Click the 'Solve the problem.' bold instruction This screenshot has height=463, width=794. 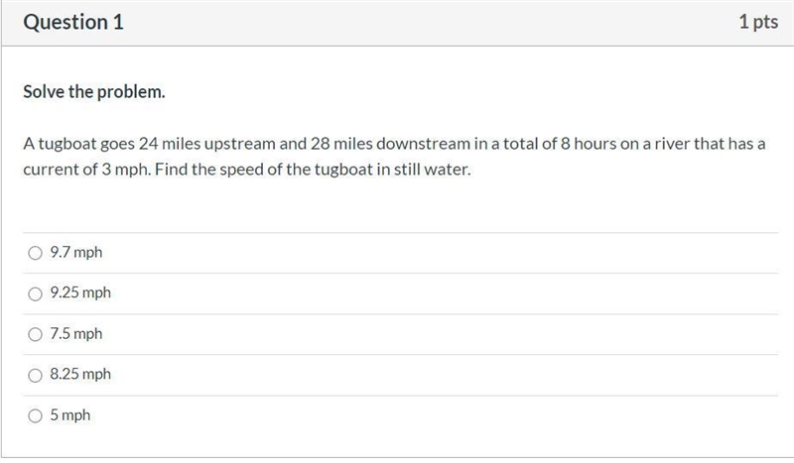click(94, 91)
